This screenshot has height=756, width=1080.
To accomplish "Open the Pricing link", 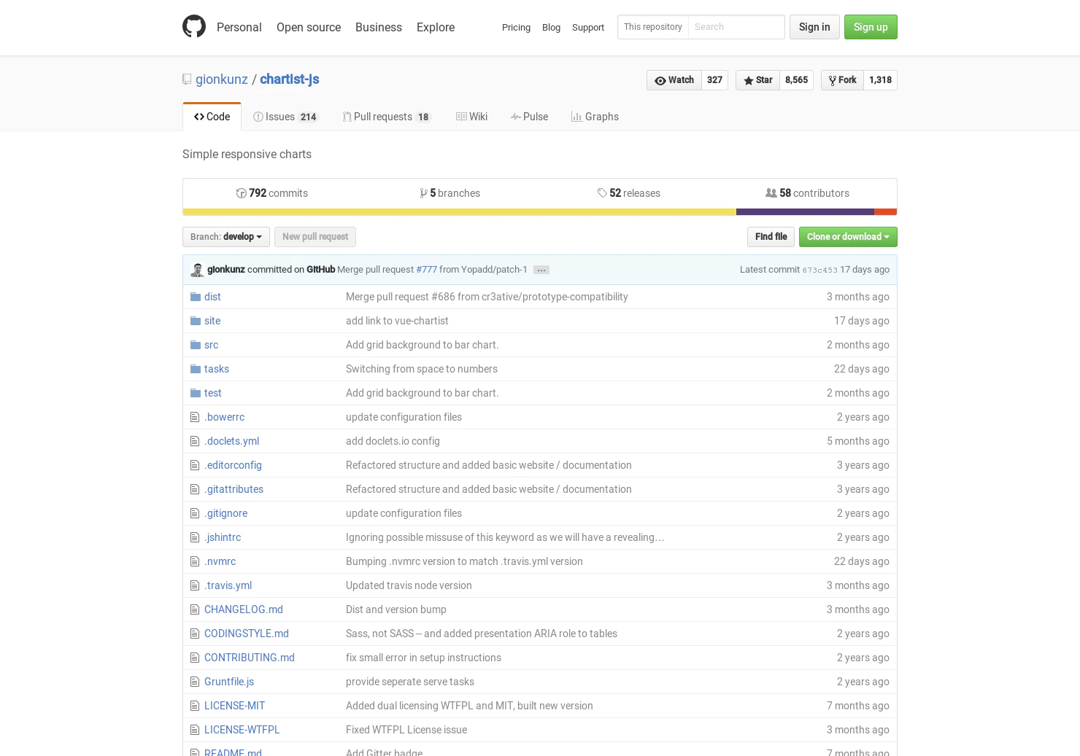I will point(516,28).
